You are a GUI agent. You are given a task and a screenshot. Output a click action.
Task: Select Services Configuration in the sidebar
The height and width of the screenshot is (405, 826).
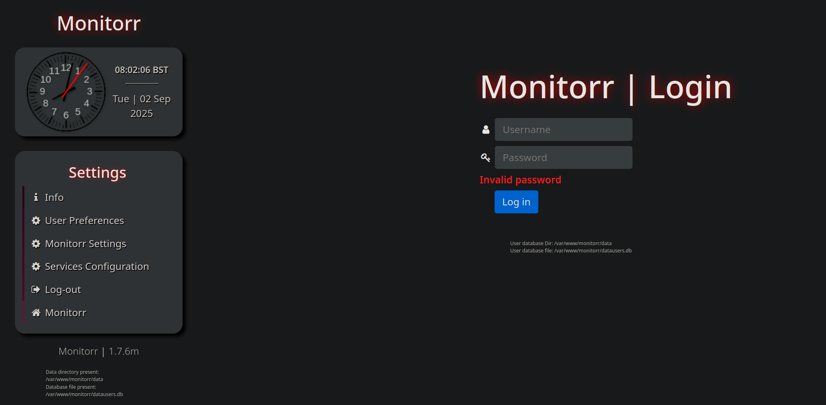97,267
